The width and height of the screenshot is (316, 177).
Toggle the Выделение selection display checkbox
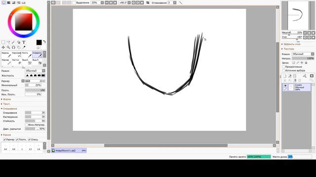74,2
